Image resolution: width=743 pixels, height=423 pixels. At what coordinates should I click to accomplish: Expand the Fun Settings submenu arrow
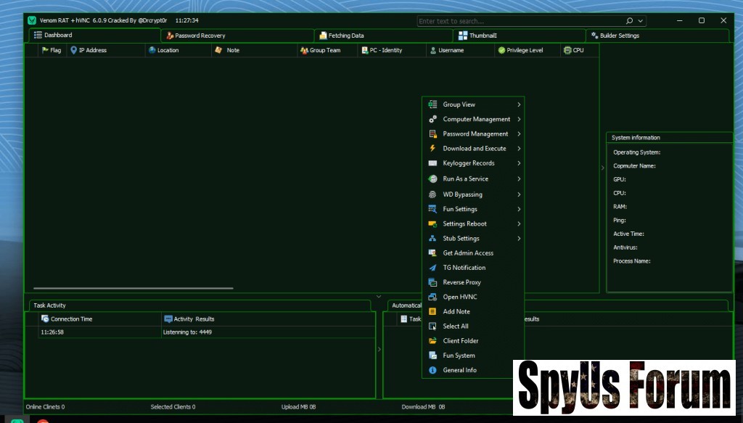pyautogui.click(x=519, y=209)
